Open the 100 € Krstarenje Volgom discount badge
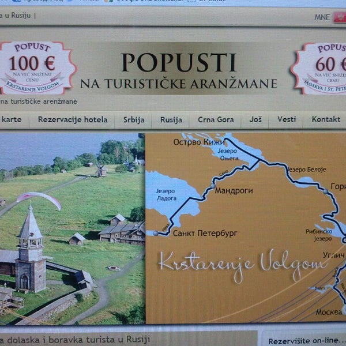 (x=37, y=67)
